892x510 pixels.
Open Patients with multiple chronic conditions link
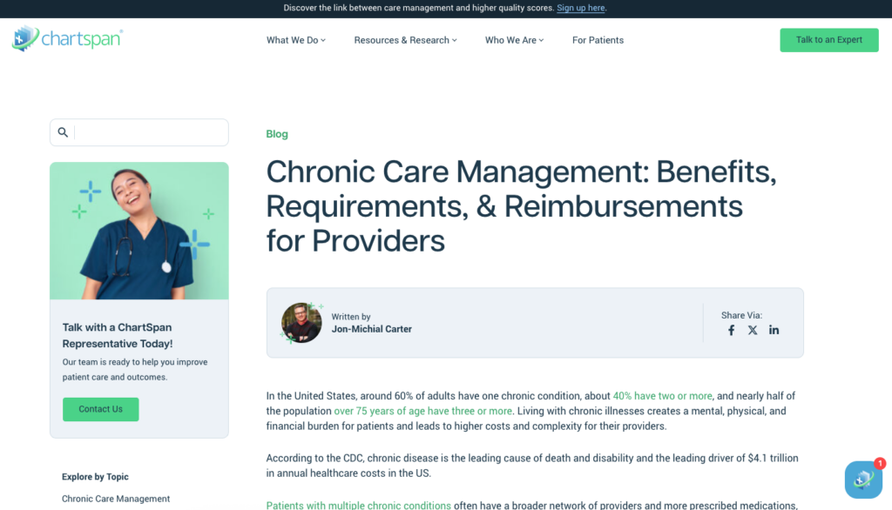(358, 505)
